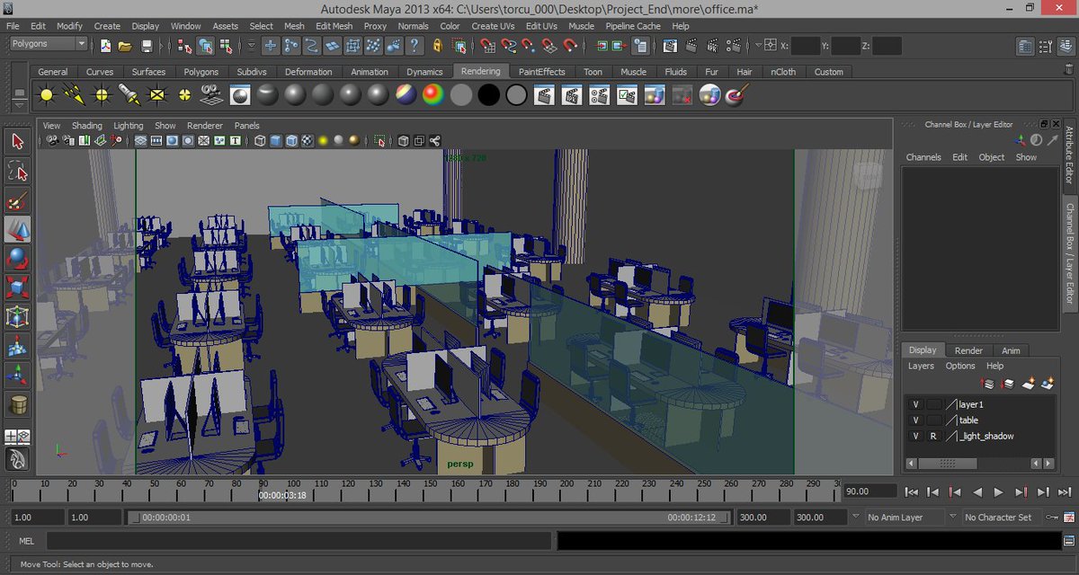Switch to the Render layer tab
This screenshot has height=575, width=1079.
point(968,350)
